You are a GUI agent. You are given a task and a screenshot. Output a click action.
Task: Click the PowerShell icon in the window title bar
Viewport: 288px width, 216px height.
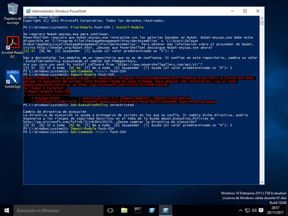click(x=28, y=11)
